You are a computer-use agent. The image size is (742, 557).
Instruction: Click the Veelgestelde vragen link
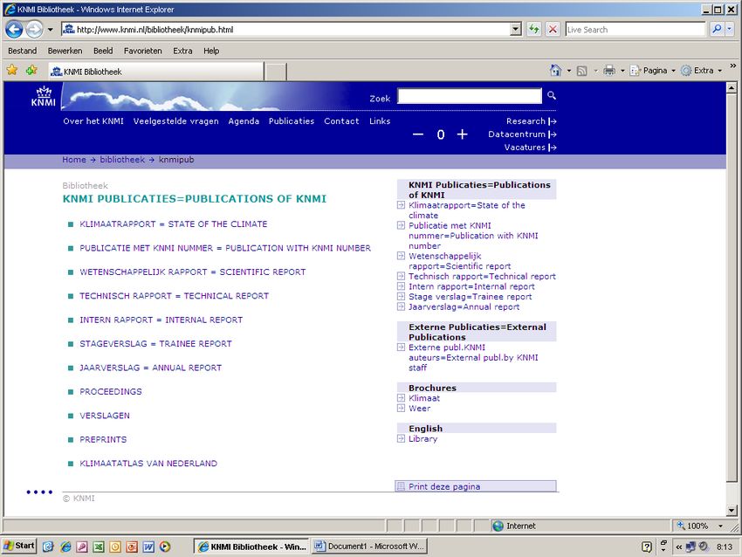click(x=176, y=121)
